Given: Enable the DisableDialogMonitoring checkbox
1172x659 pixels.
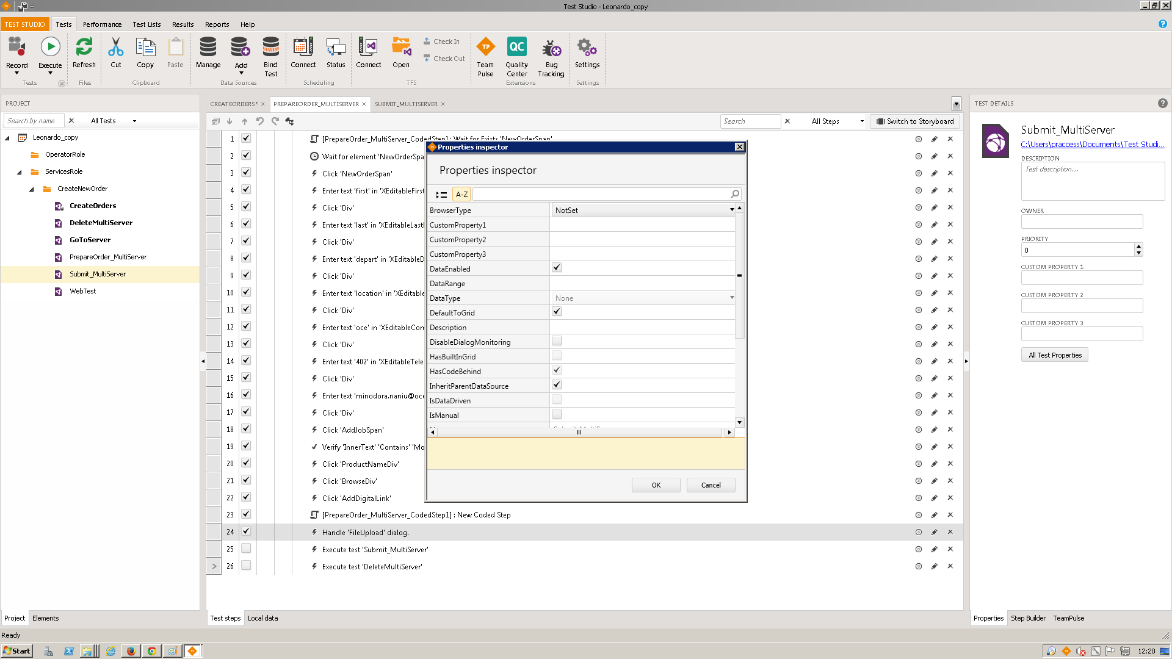Looking at the screenshot, I should pos(557,341).
